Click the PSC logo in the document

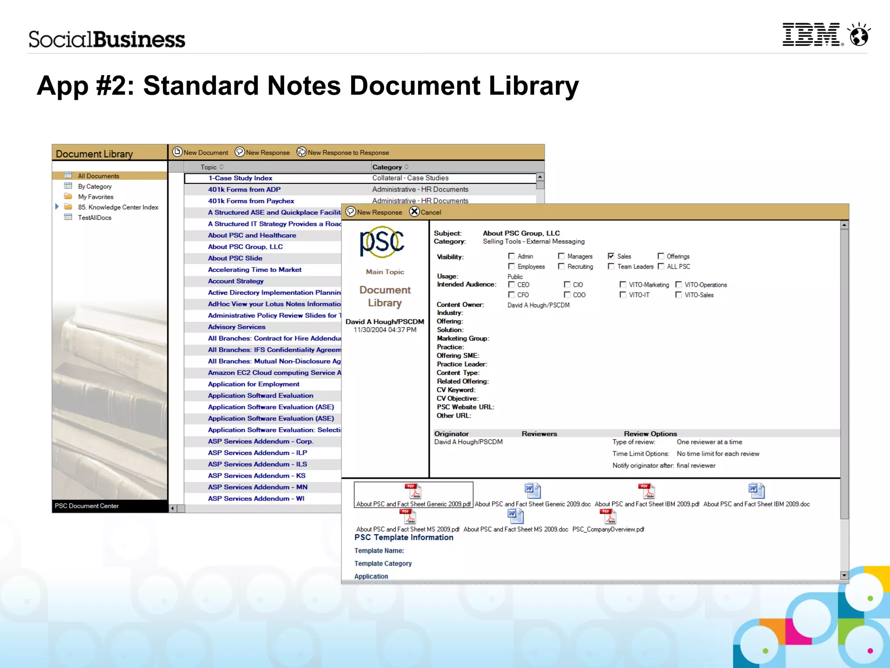tap(382, 242)
